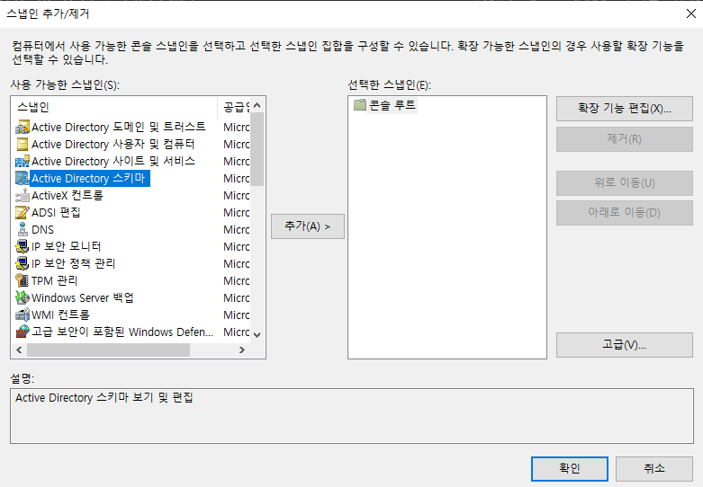Click the 콘솔 루트 folder icon
This screenshot has width=703, height=487.
coord(359,105)
